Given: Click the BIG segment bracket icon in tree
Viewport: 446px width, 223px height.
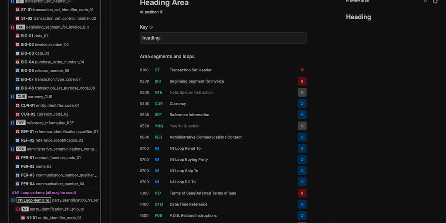Looking at the screenshot, I should tap(12, 27).
